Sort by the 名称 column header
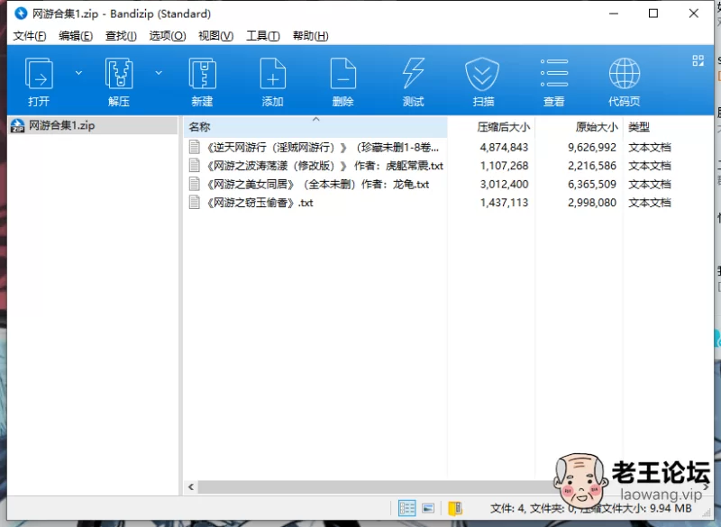 click(x=315, y=127)
